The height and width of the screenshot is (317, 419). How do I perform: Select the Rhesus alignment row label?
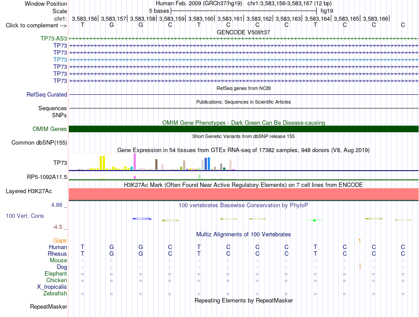click(x=57, y=254)
